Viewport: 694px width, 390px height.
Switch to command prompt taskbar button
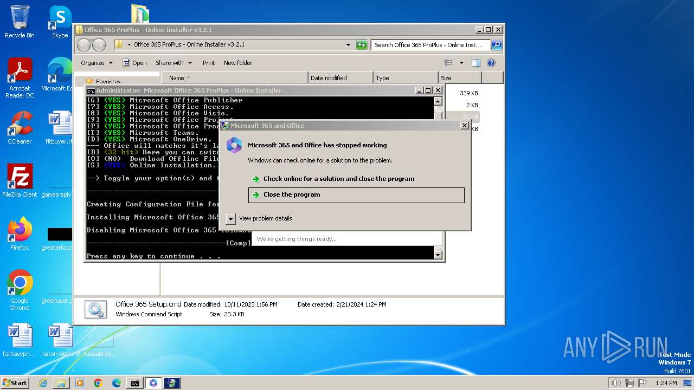point(135,383)
